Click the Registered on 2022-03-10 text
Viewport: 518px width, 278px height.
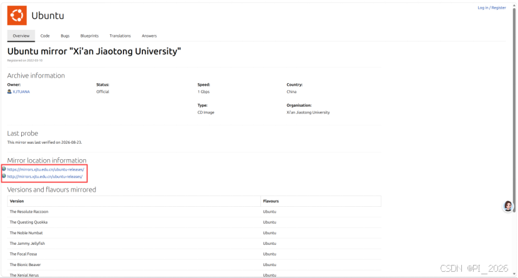[25, 61]
